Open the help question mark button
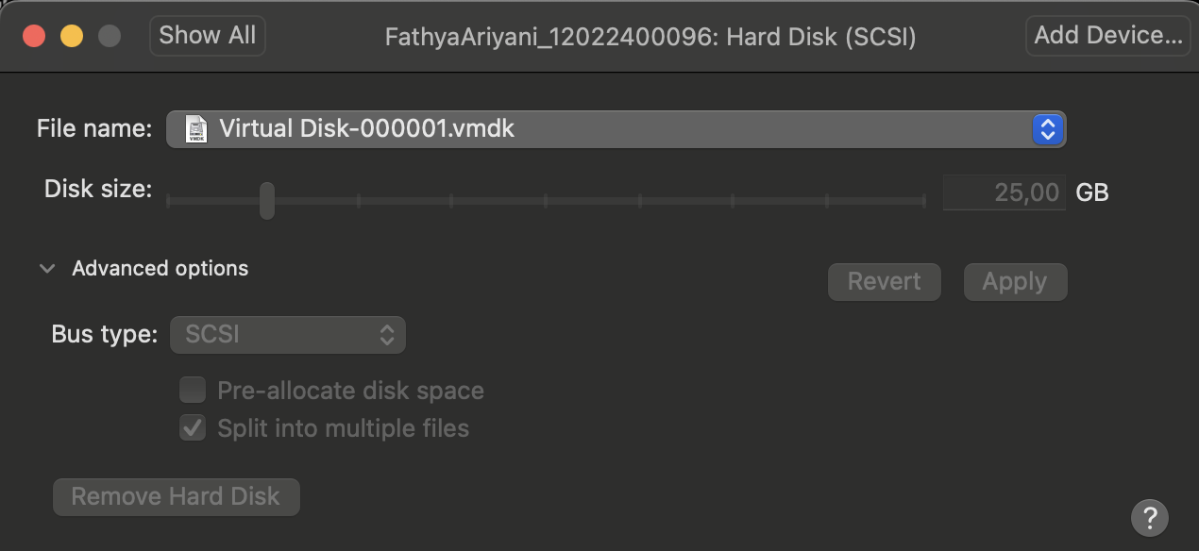The width and height of the screenshot is (1199, 551). point(1149,517)
